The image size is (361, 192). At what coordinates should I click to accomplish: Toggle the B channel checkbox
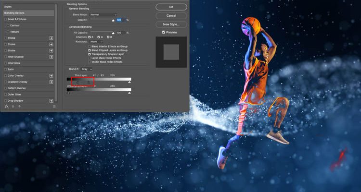[108, 37]
